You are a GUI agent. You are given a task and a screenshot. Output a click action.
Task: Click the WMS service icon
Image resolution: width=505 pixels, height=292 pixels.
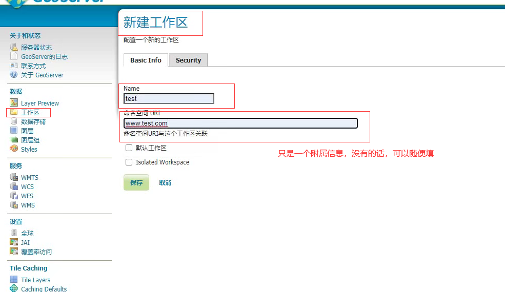click(14, 205)
